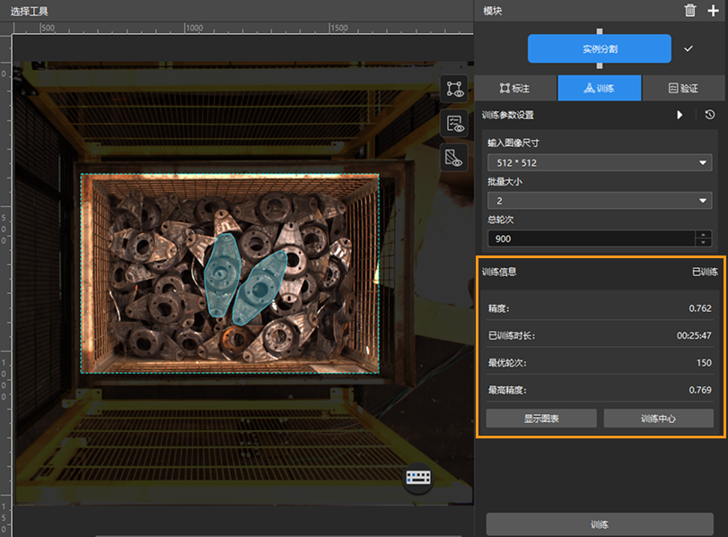Add a new module with plus icon
The width and height of the screenshot is (728, 537).
713,11
